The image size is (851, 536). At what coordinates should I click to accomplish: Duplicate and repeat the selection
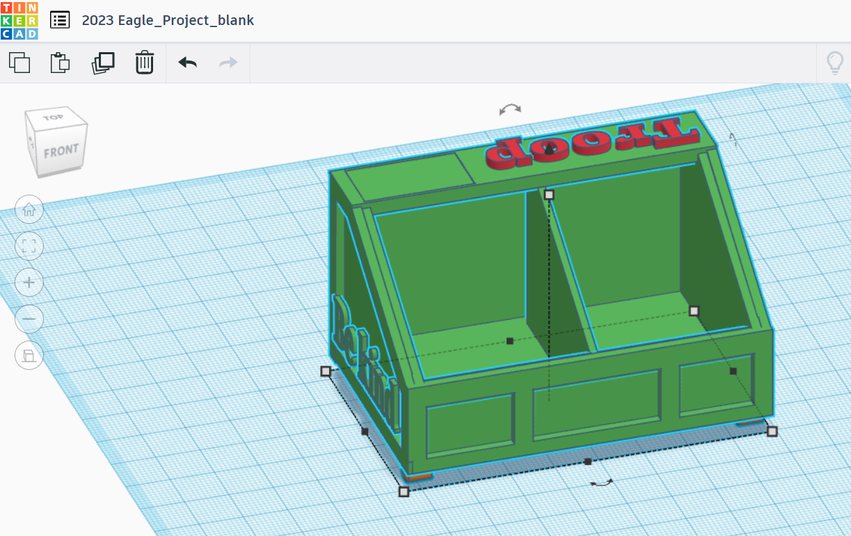(x=102, y=63)
